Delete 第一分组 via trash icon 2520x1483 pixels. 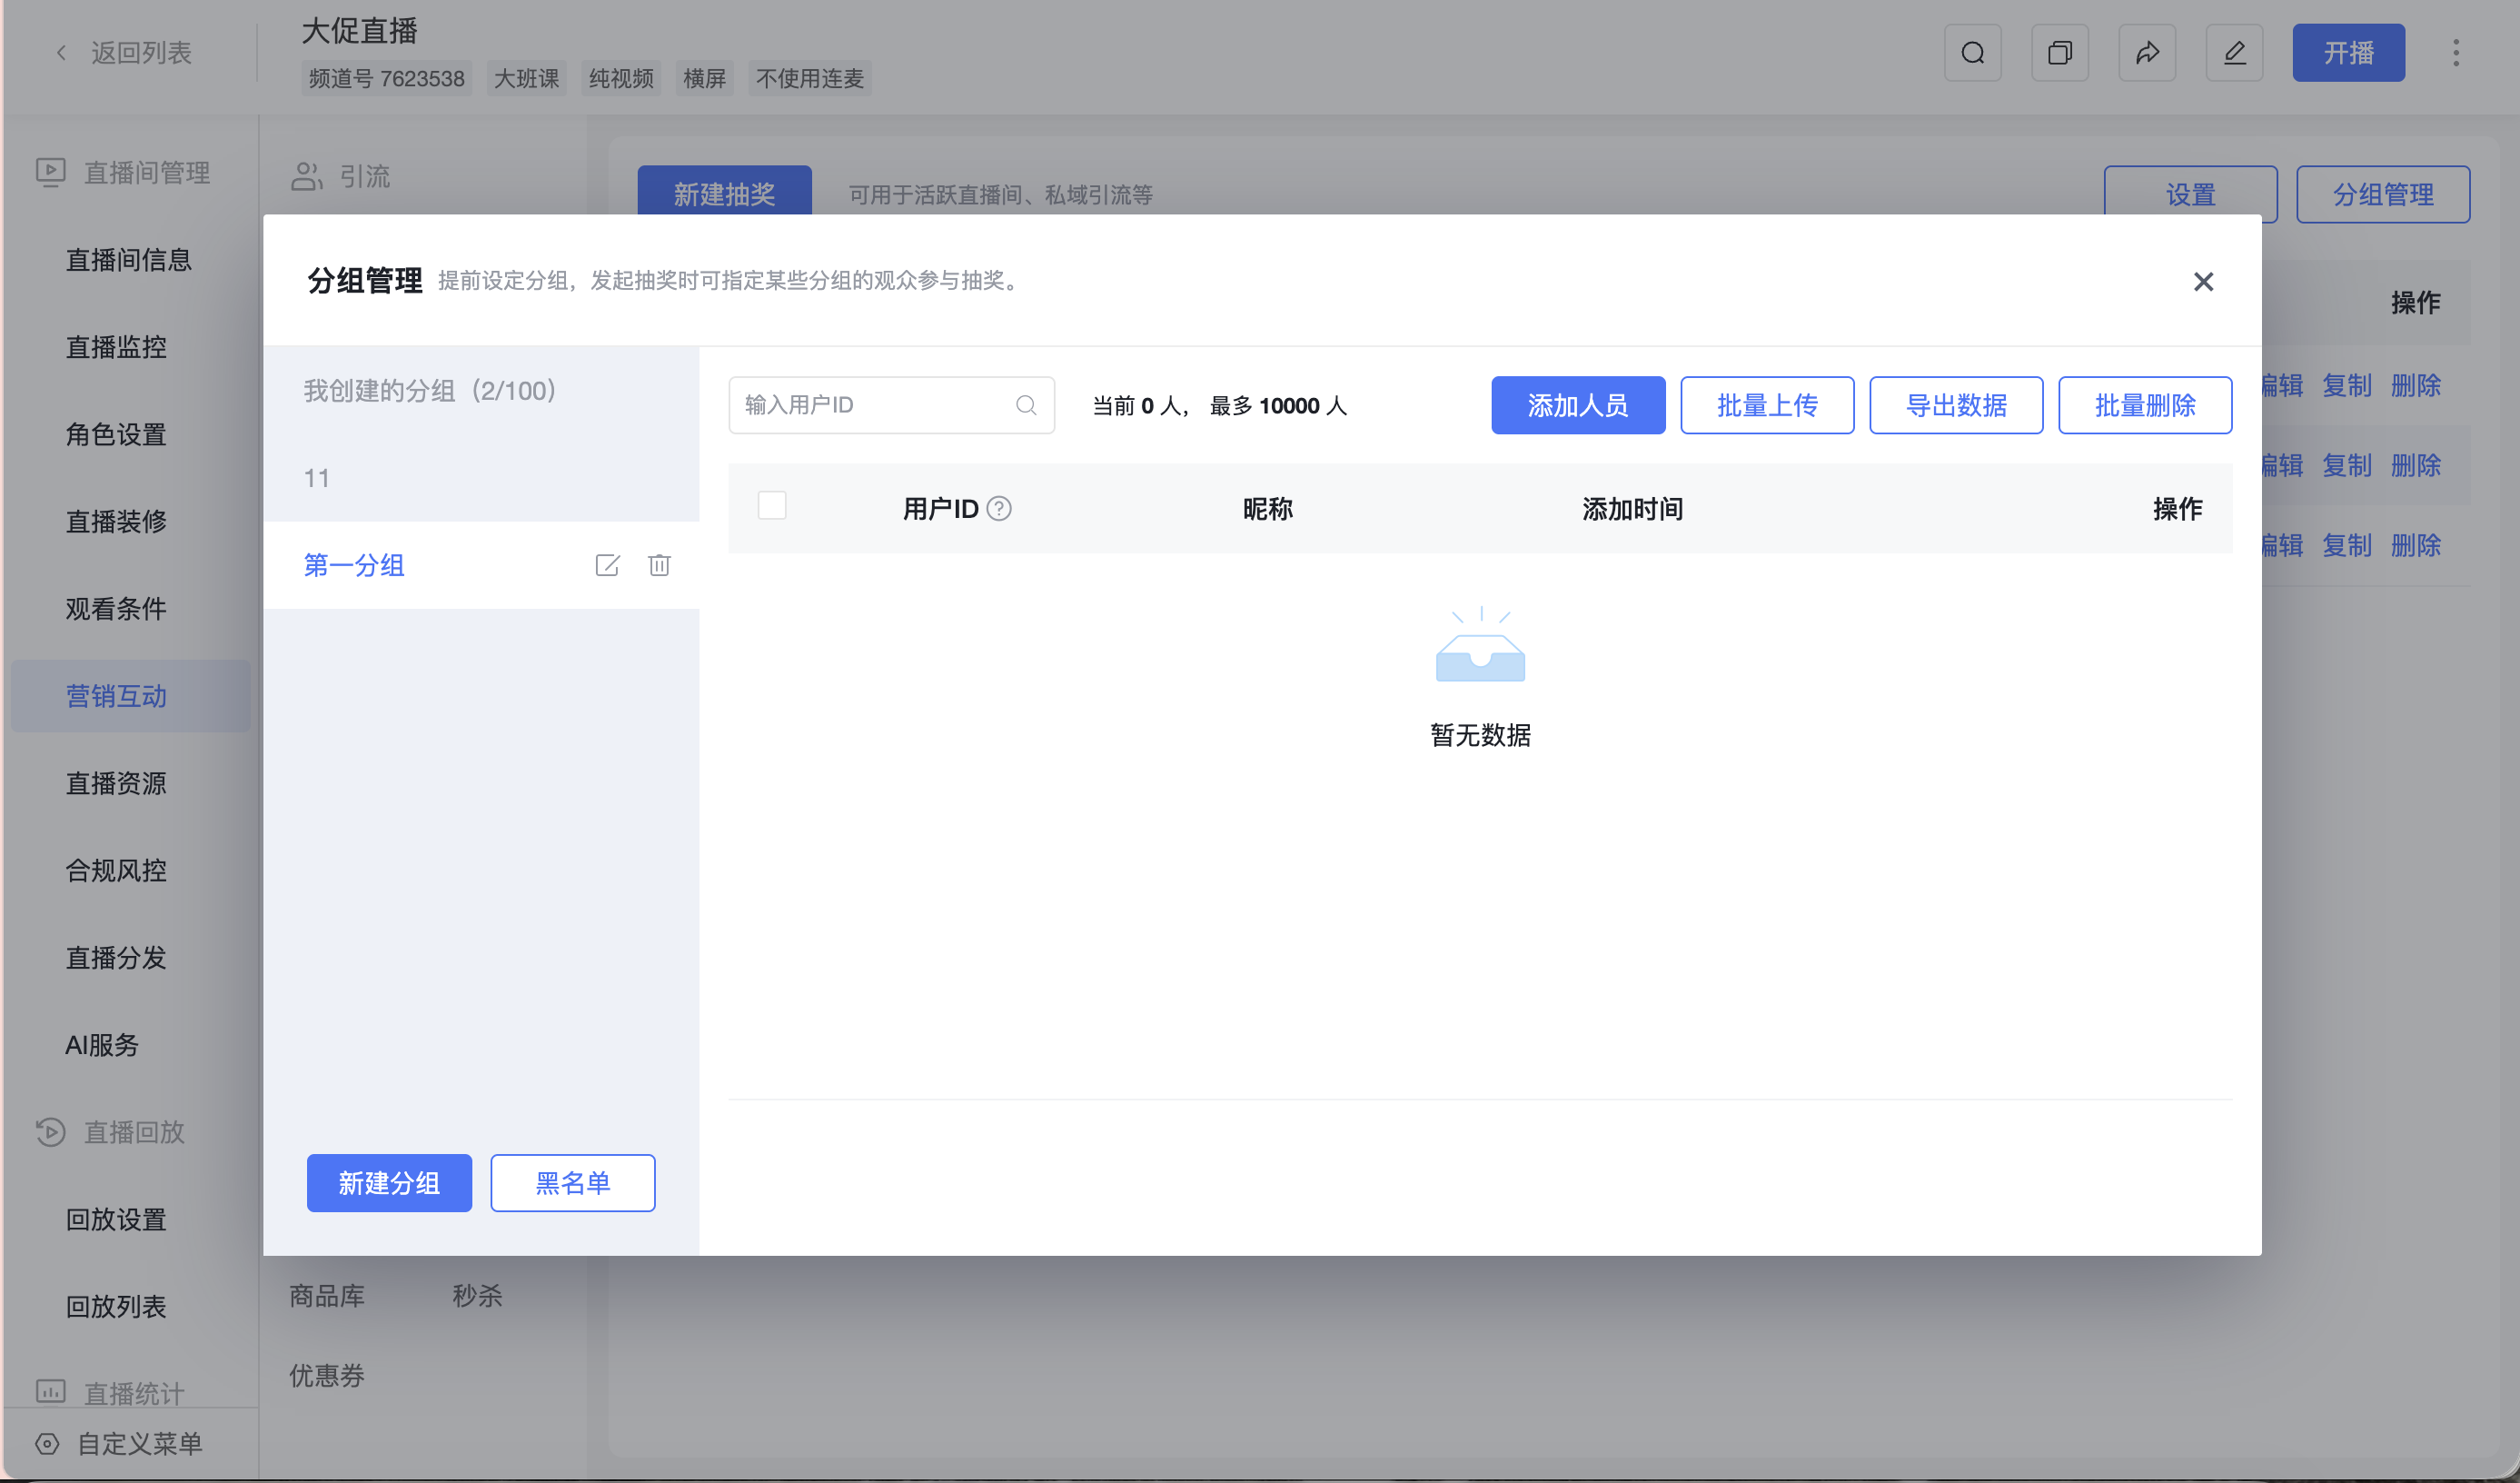(x=659, y=566)
